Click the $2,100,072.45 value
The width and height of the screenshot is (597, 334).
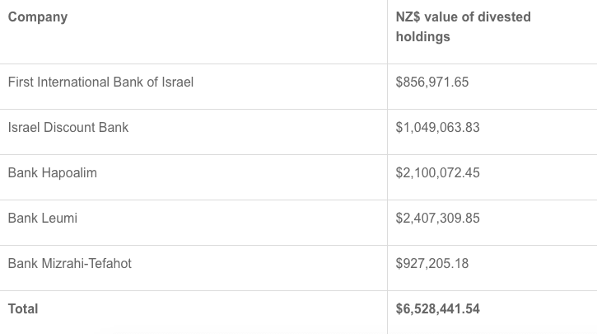(437, 173)
